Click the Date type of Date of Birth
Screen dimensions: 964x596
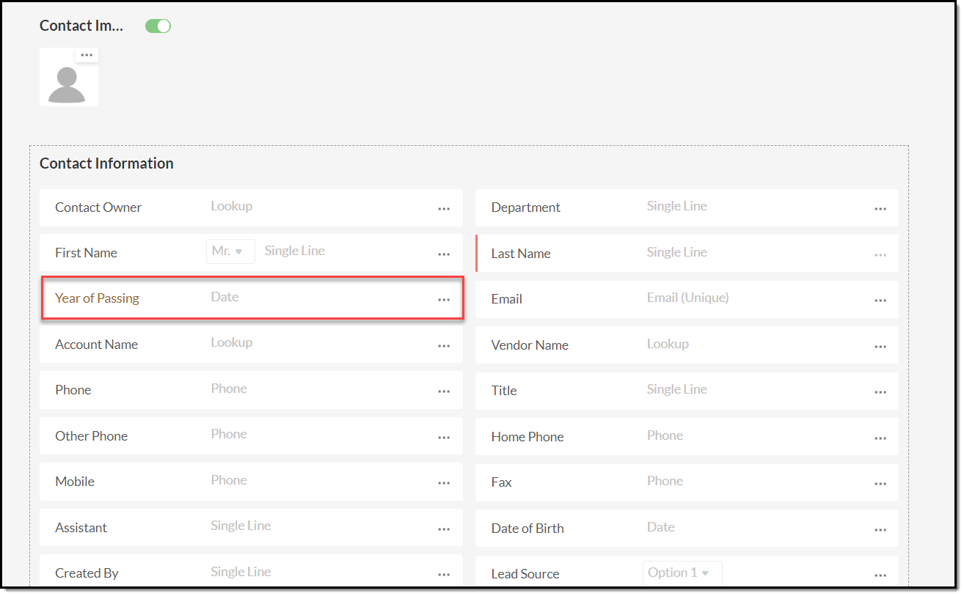coord(661,527)
